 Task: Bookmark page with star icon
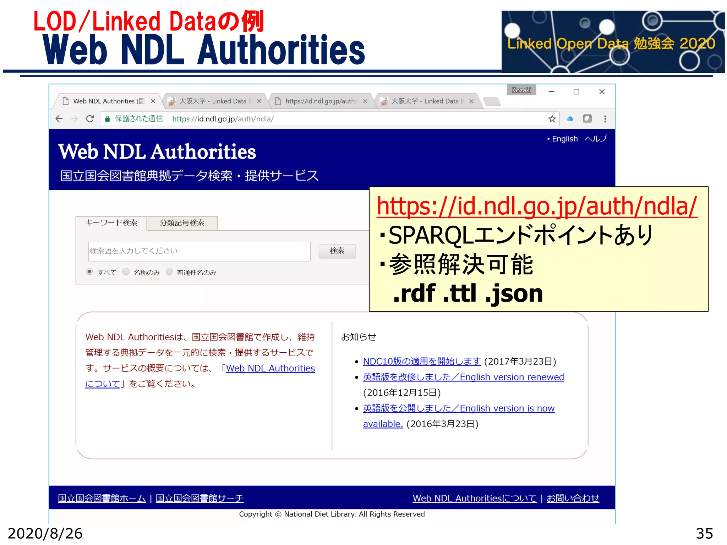[x=552, y=119]
